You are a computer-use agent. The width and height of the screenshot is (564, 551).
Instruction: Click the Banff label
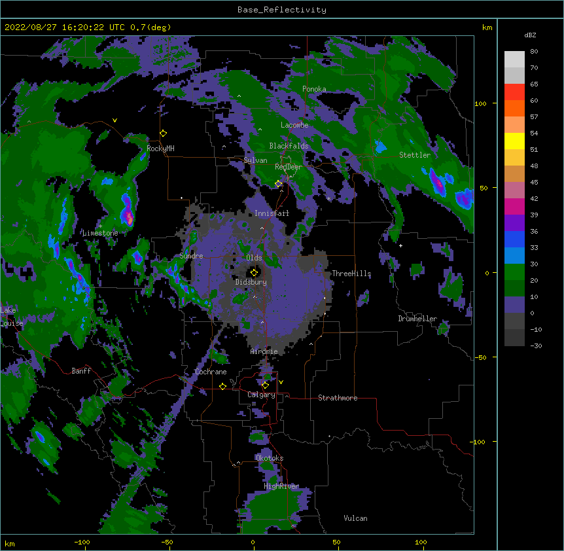click(x=81, y=371)
